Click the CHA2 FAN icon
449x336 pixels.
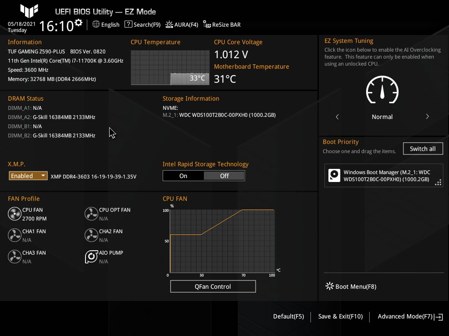pyautogui.click(x=91, y=235)
